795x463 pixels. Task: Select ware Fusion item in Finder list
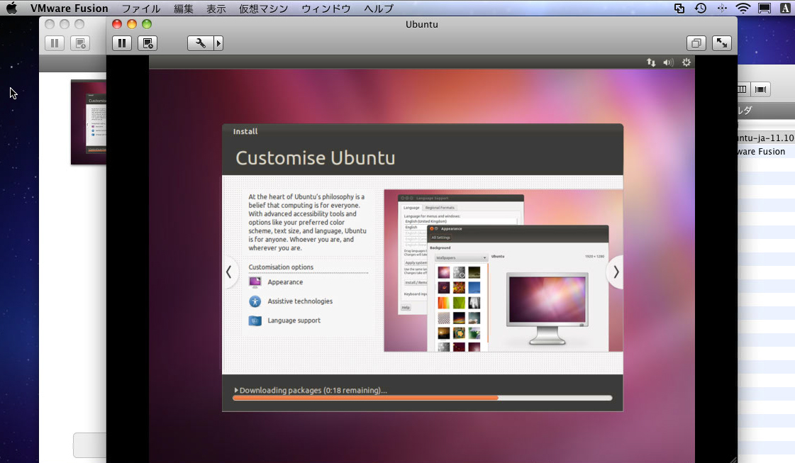[x=761, y=151]
